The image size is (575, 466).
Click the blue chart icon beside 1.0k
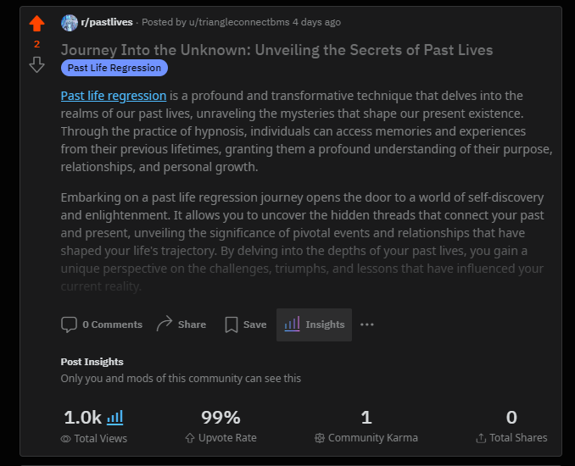[x=115, y=417]
